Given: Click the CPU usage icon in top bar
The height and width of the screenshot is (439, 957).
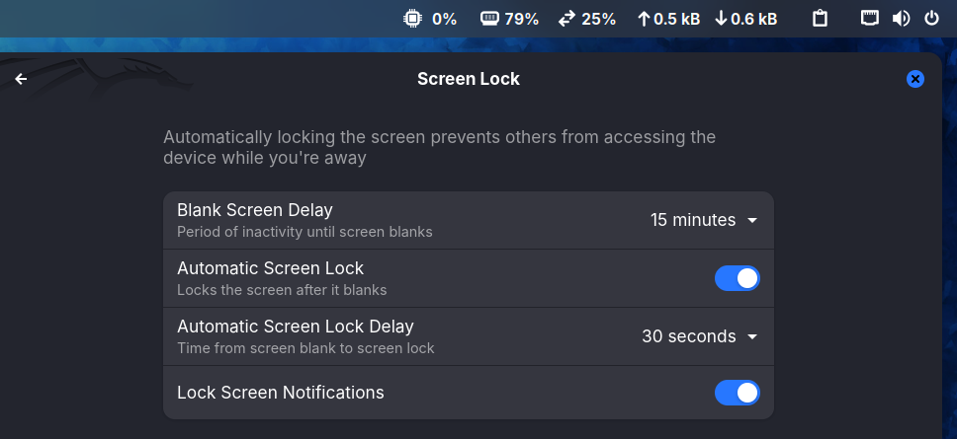Looking at the screenshot, I should [412, 18].
